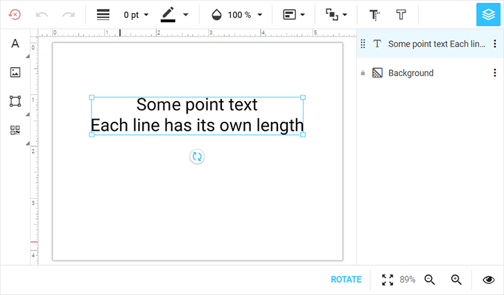Image resolution: width=504 pixels, height=295 pixels.
Task: Open the 100 % opacity dropdown
Action: pyautogui.click(x=245, y=15)
